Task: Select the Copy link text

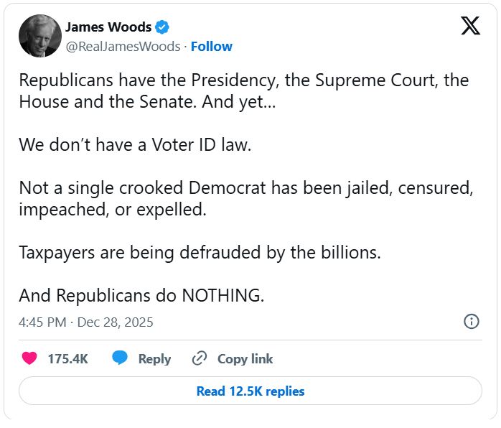Action: pos(245,359)
